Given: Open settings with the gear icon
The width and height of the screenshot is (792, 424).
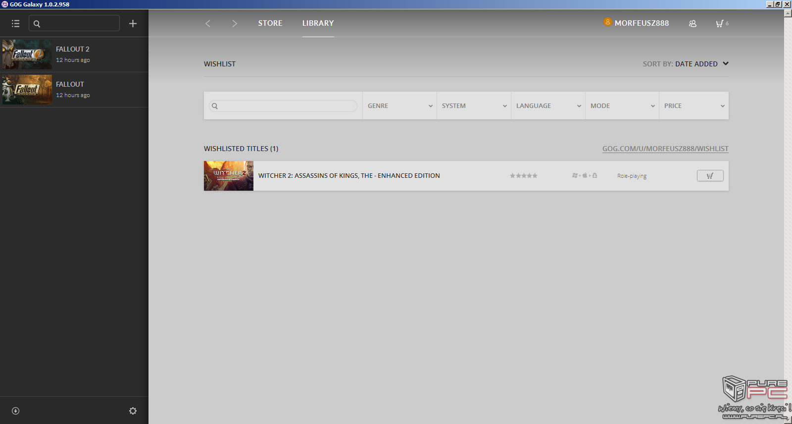Looking at the screenshot, I should 133,411.
